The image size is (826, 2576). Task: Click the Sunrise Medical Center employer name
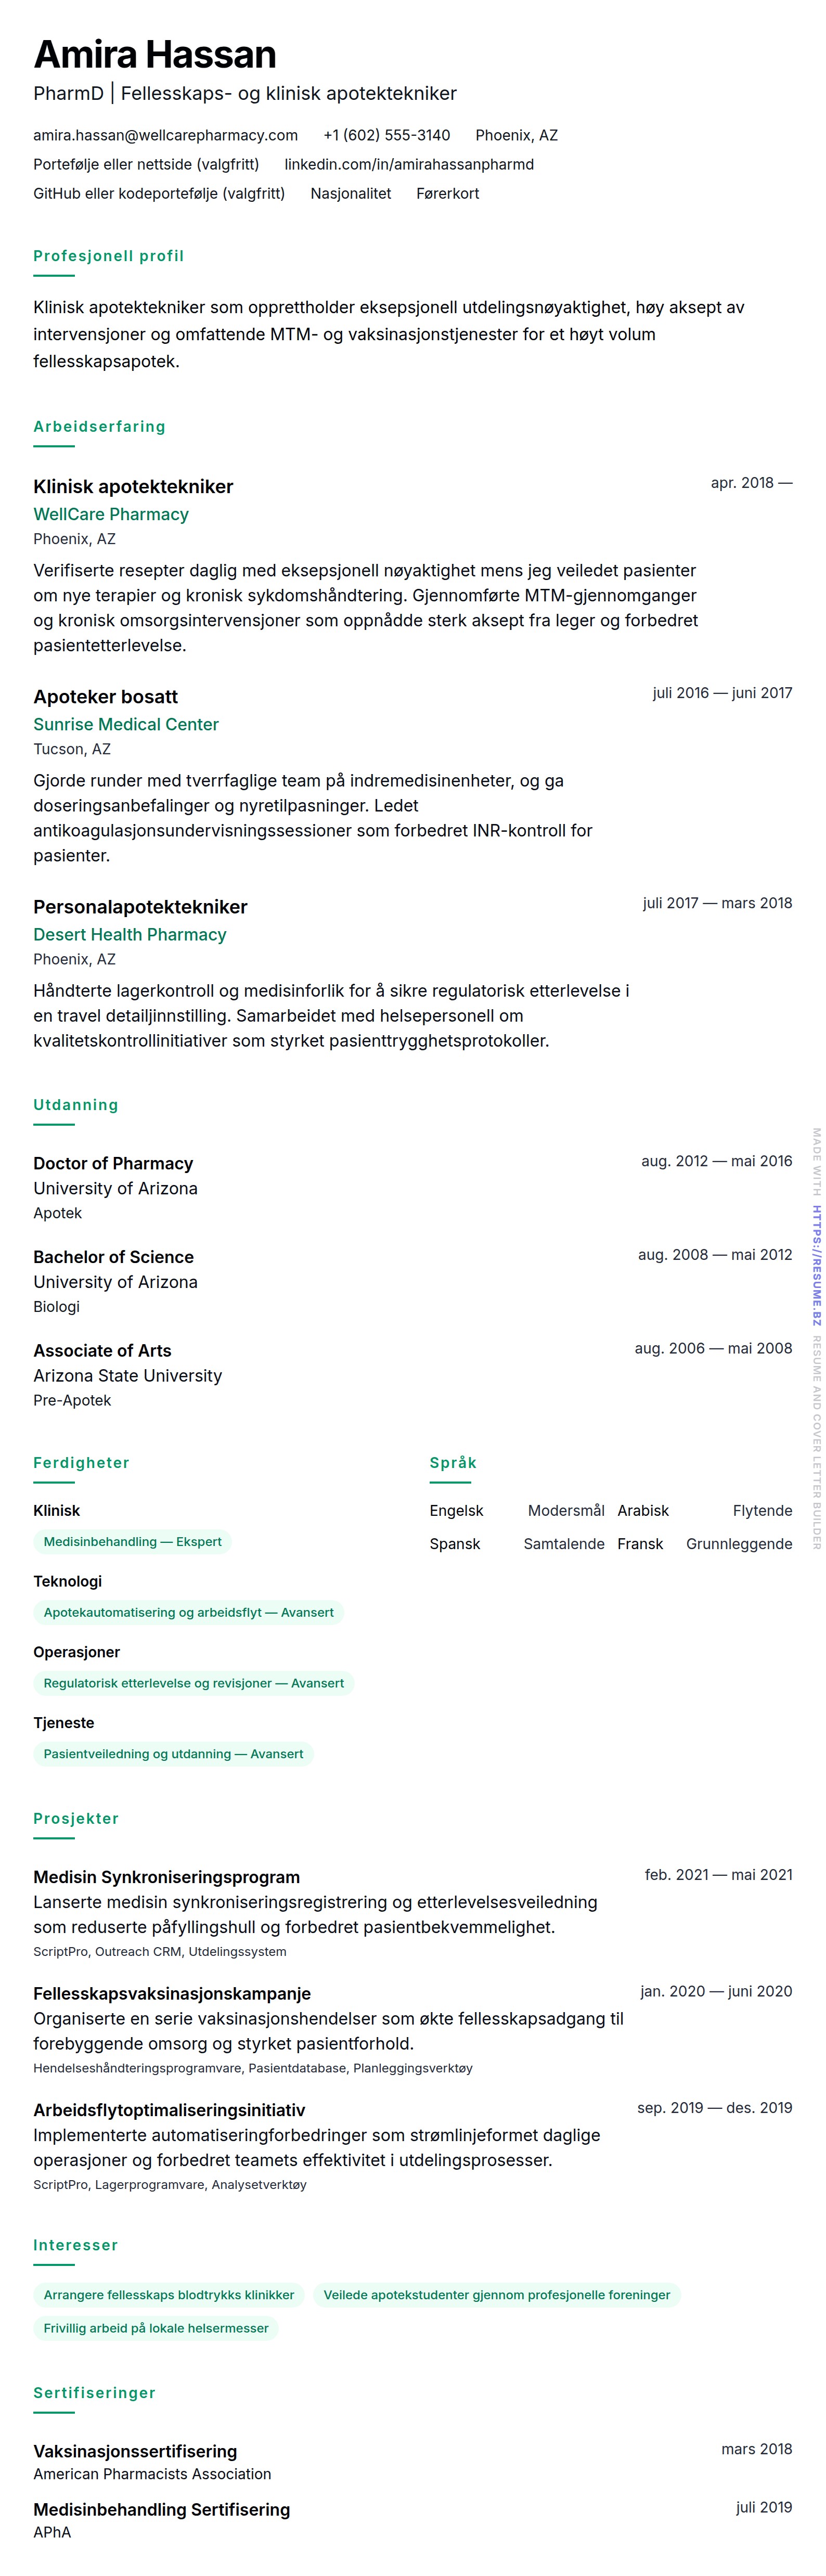point(126,724)
